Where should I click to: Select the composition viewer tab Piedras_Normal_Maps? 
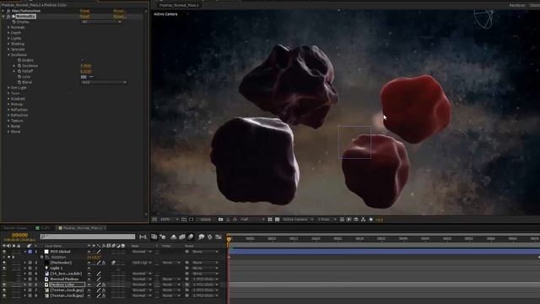pyautogui.click(x=179, y=5)
